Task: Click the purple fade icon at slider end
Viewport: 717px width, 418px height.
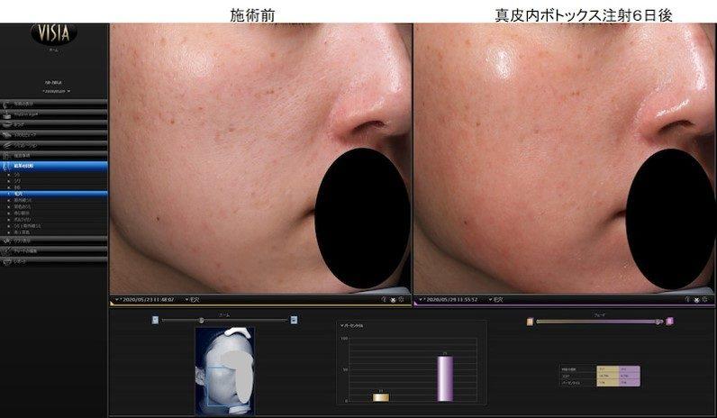Action: (669, 321)
